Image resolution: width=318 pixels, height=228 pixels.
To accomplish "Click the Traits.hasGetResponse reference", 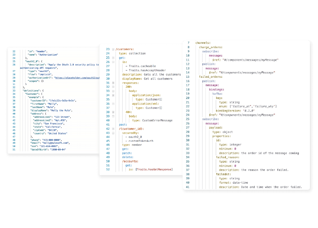I will (x=155, y=169).
